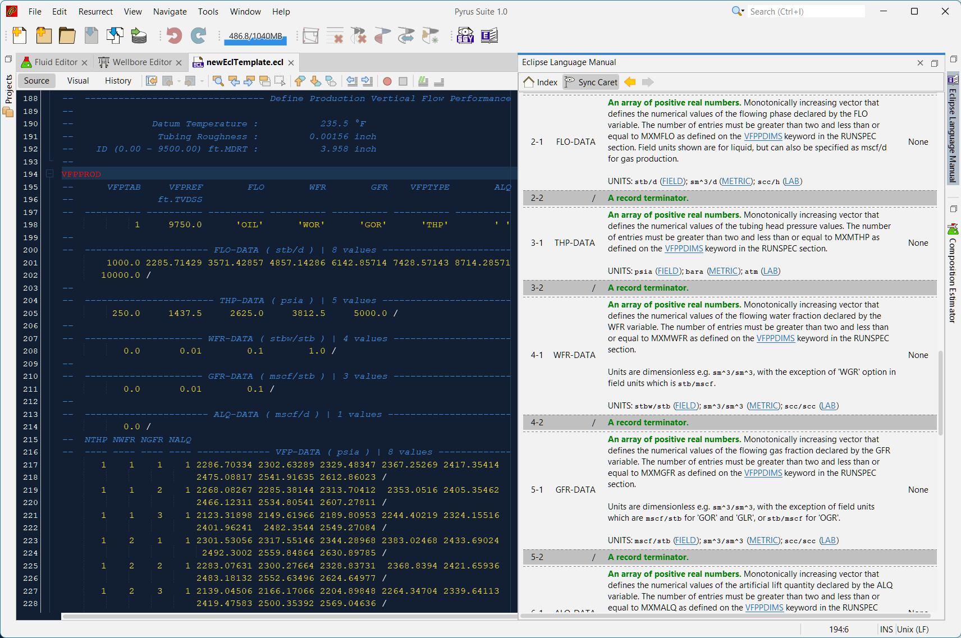
Task: Click the Index home button
Action: click(x=541, y=82)
